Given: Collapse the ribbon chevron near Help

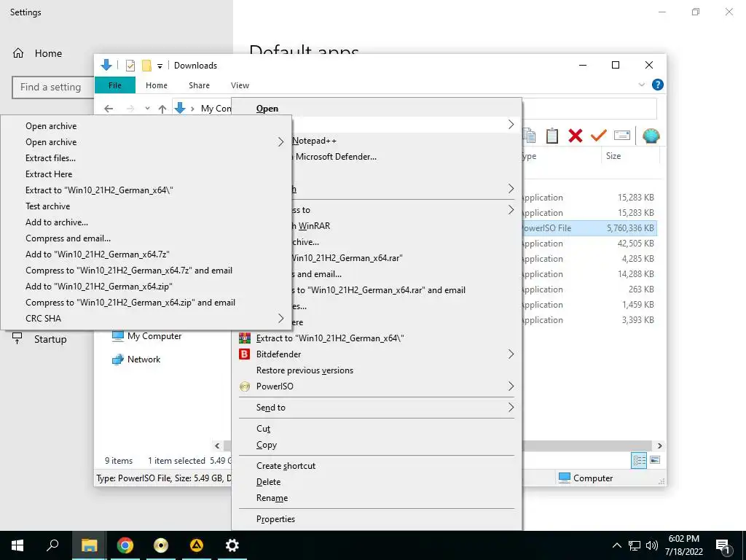Looking at the screenshot, I should (x=641, y=85).
